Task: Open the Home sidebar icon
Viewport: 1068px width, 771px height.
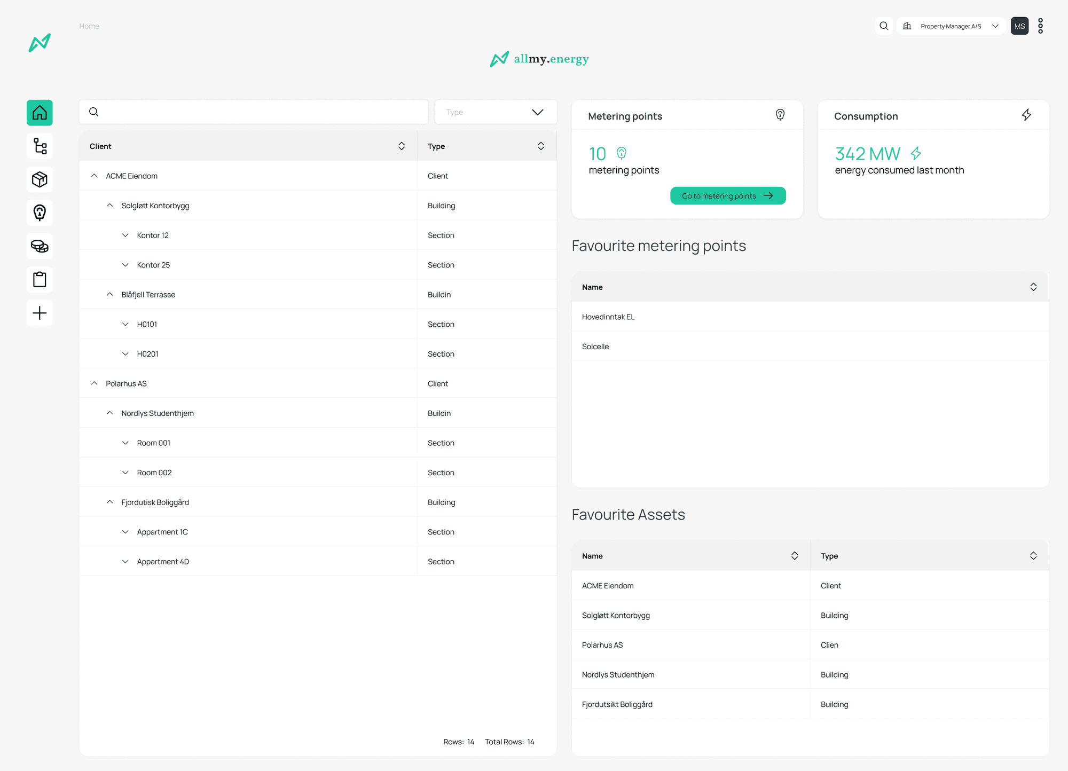Action: (40, 113)
